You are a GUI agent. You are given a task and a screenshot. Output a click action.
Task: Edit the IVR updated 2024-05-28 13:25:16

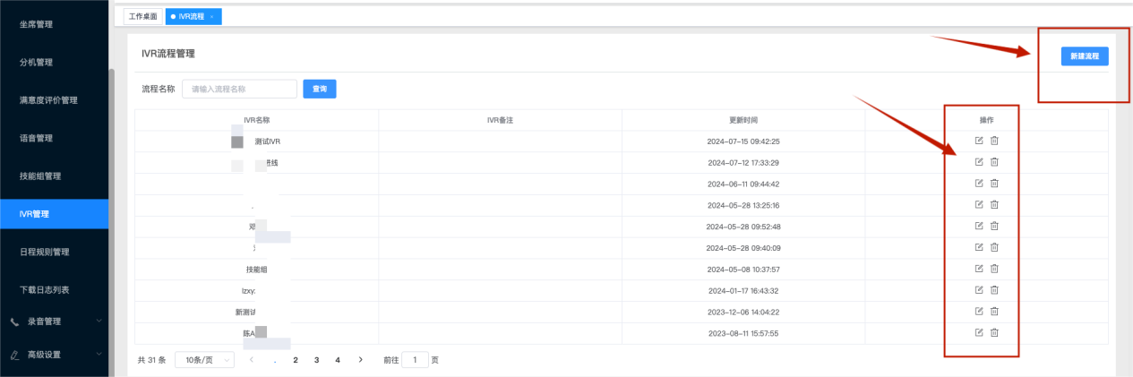979,205
